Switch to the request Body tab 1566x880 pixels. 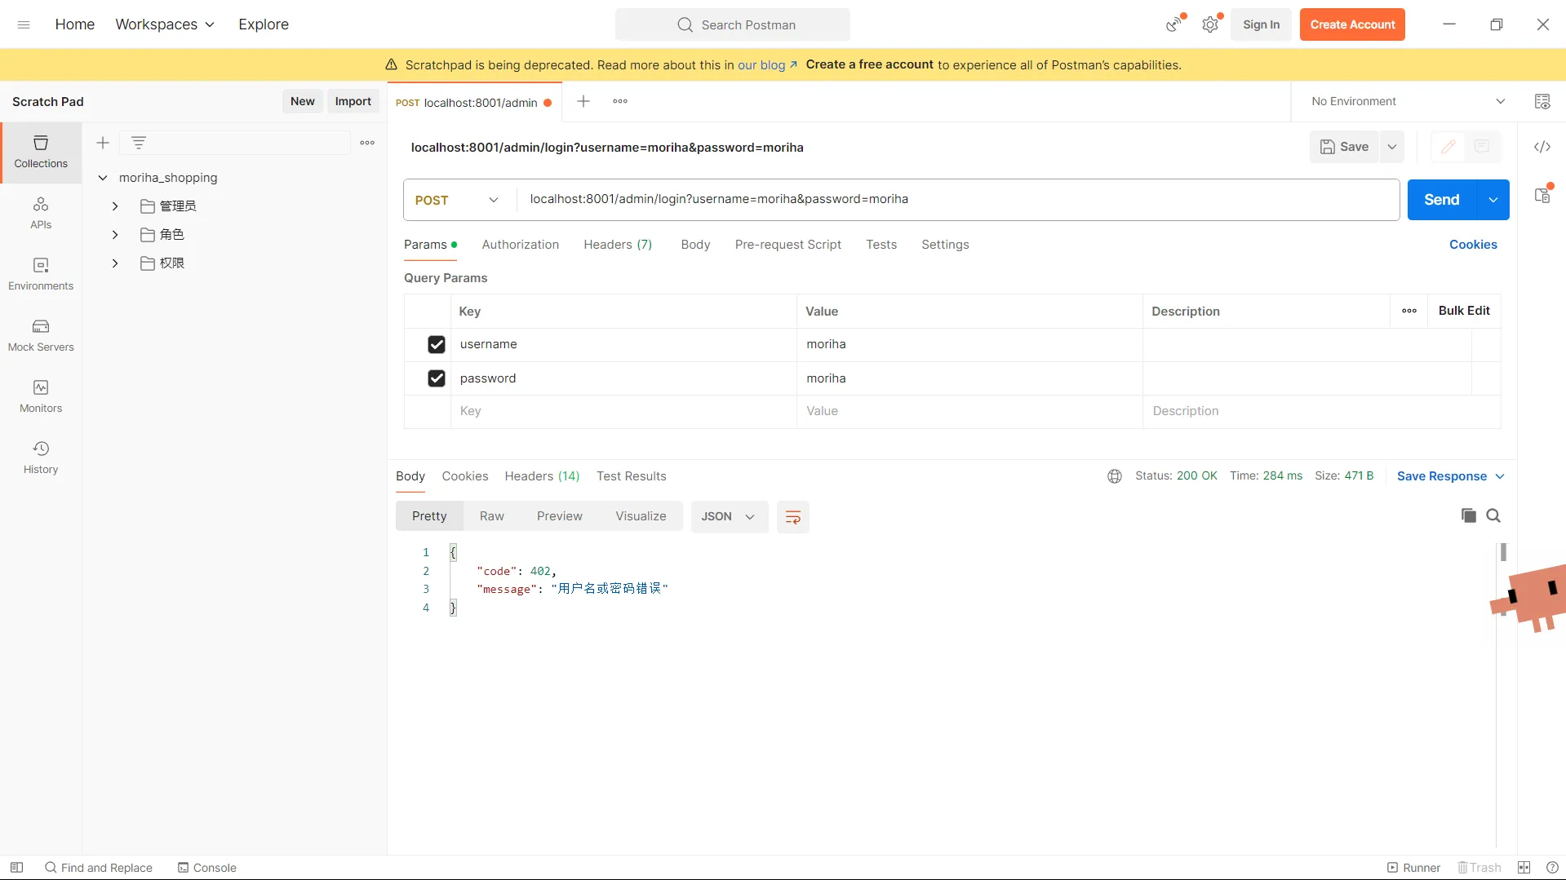tap(695, 245)
